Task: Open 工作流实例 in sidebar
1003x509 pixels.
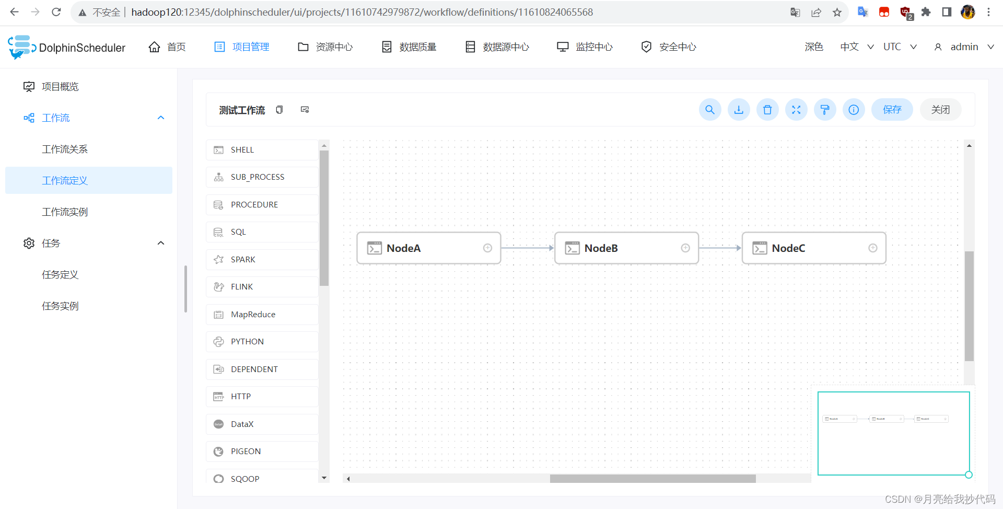Action: click(x=89, y=212)
